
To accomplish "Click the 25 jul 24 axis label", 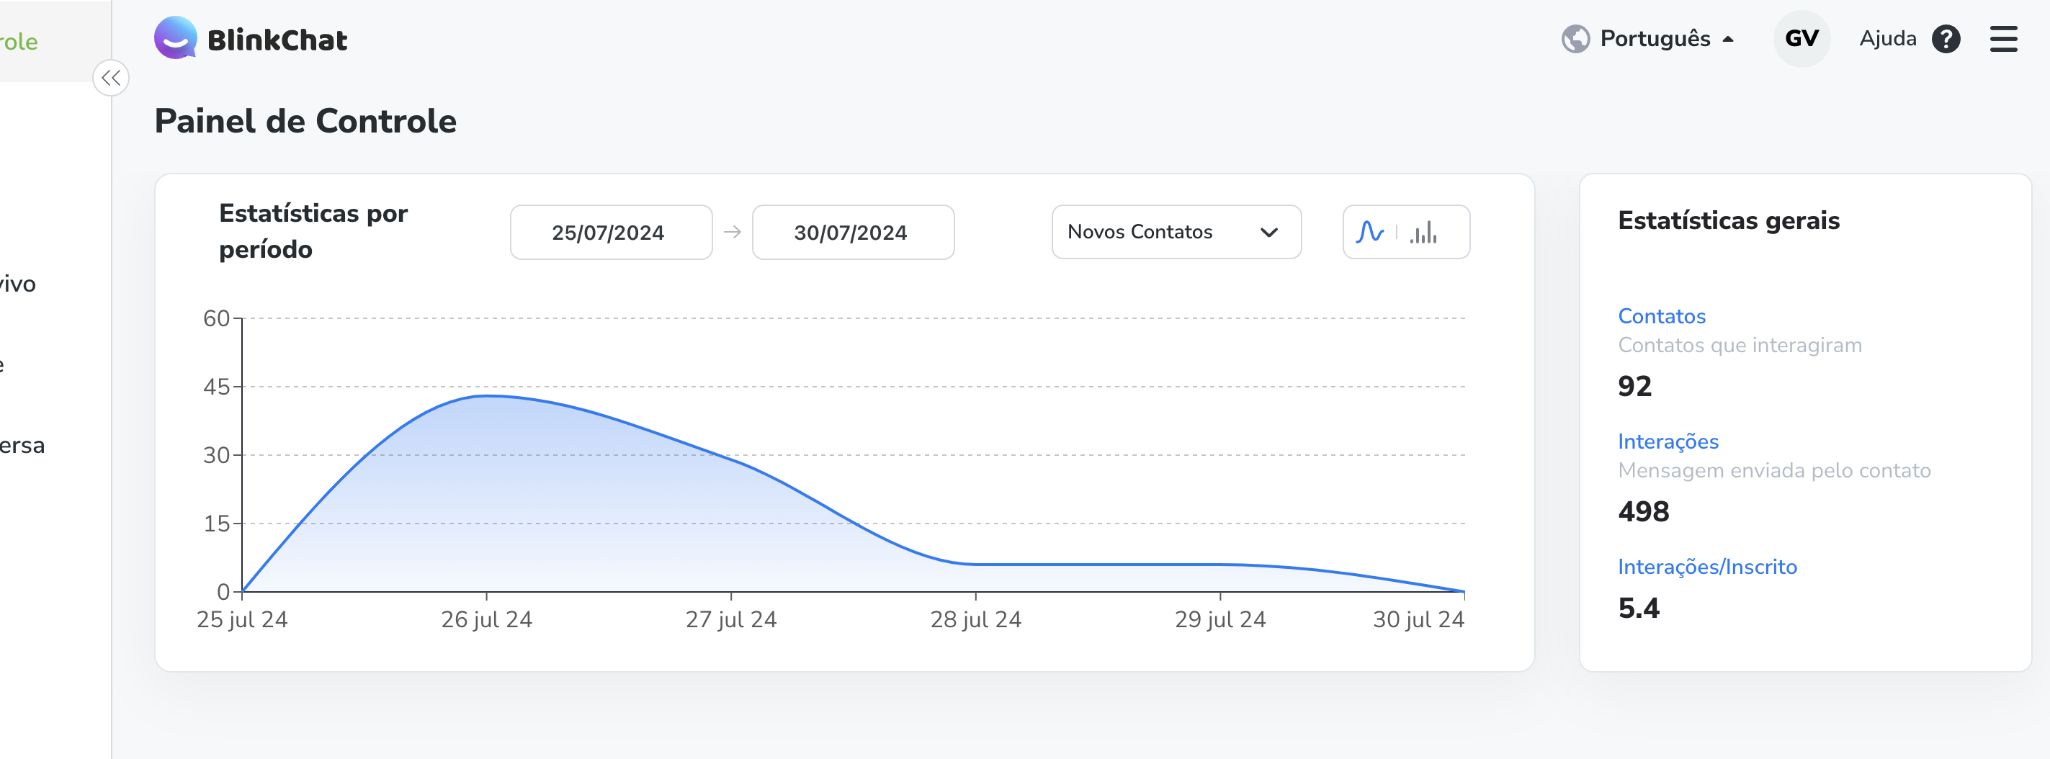I will [242, 619].
